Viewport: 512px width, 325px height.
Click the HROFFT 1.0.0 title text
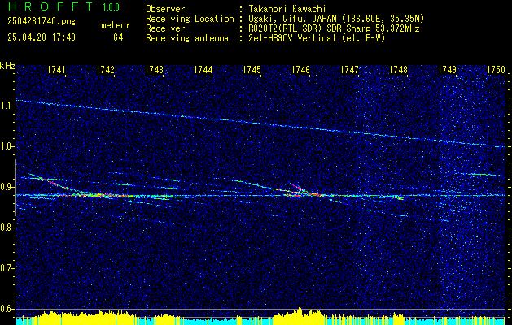pos(63,6)
